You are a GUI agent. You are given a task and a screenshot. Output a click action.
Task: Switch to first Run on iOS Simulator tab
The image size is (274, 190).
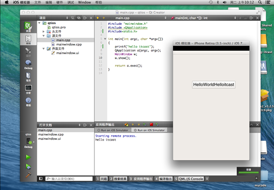click(x=113, y=130)
